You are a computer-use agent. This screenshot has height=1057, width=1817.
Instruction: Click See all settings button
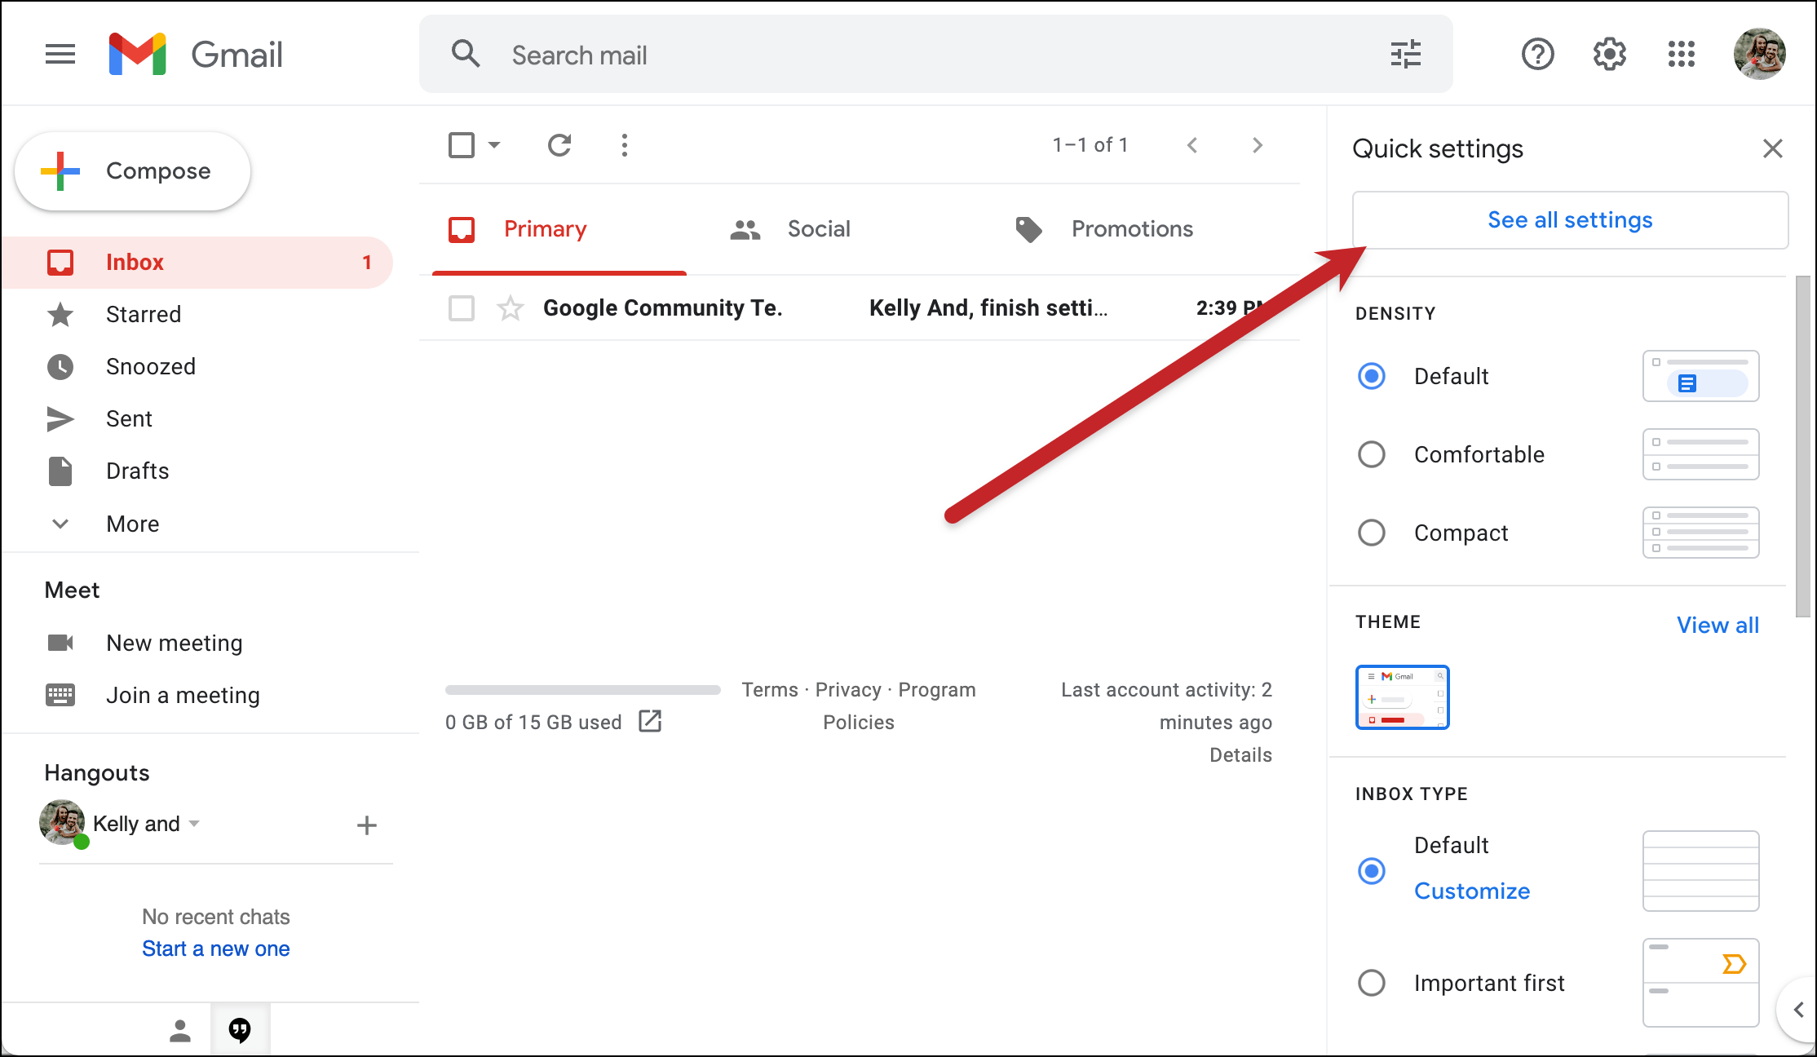click(1570, 220)
